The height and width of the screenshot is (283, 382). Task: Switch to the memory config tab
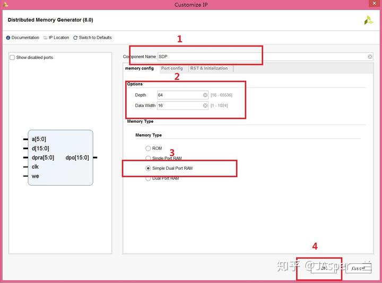[x=140, y=68]
